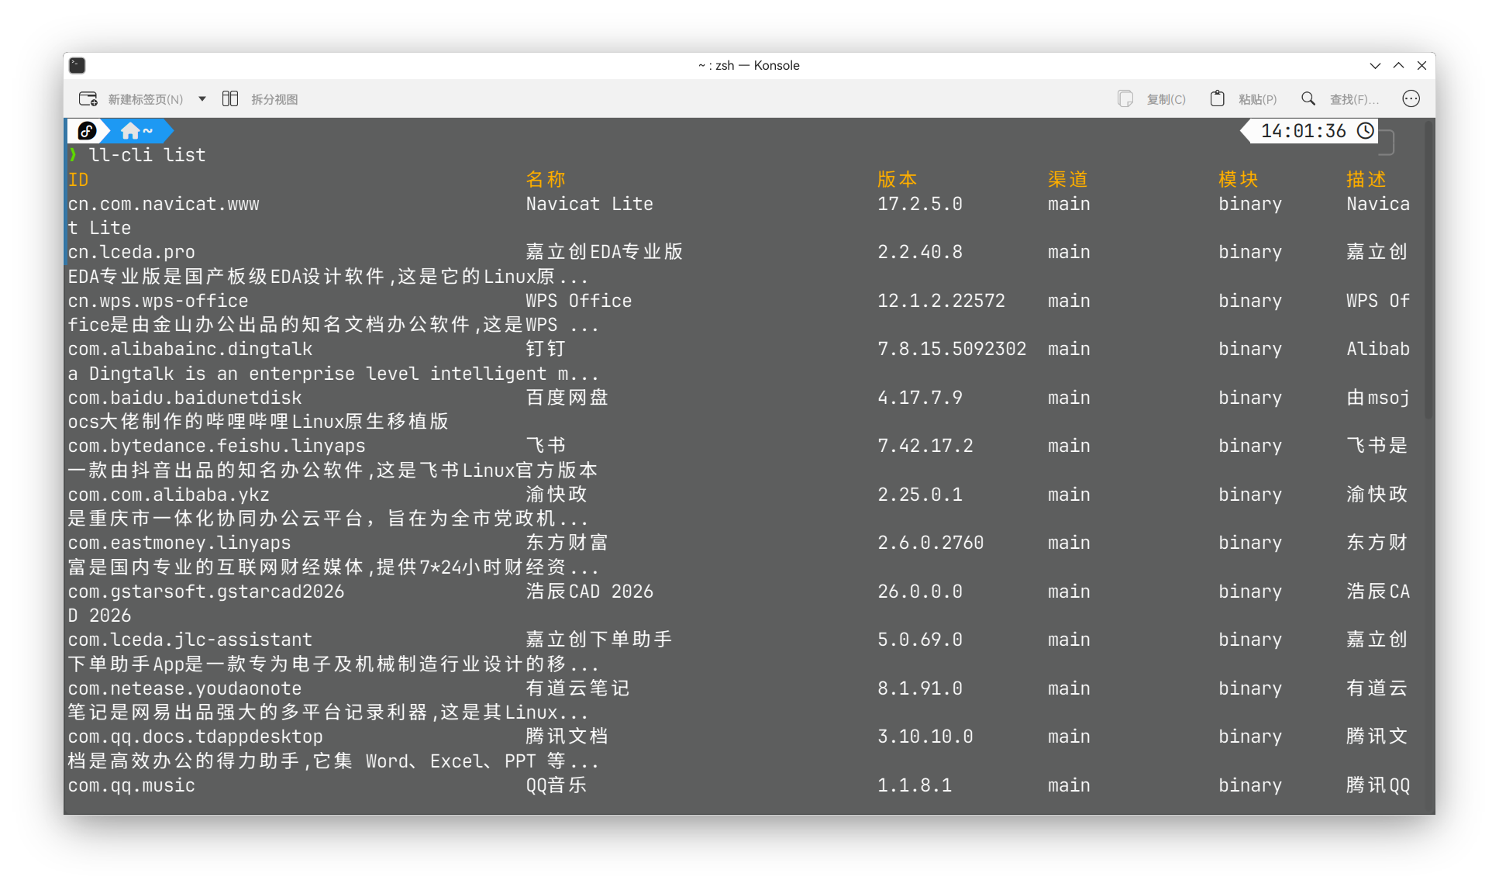Click the Konsole terminal app icon
Image resolution: width=1499 pixels, height=890 pixels.
point(78,65)
